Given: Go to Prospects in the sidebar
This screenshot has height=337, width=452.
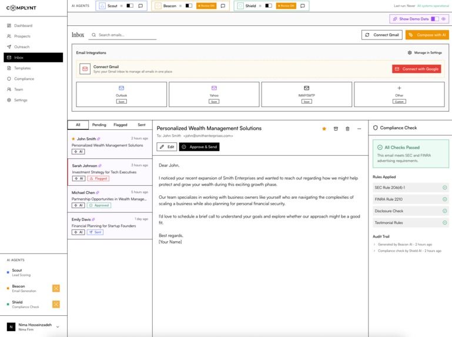Looking at the screenshot, I should [33, 36].
